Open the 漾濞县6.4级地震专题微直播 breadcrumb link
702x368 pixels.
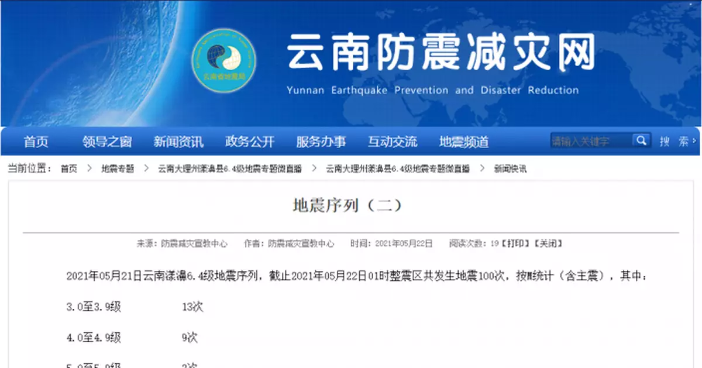click(x=229, y=168)
